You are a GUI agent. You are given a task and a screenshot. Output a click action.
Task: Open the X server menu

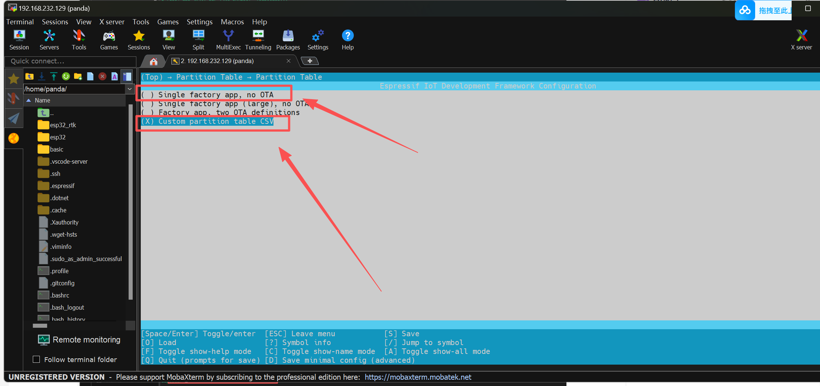(112, 22)
